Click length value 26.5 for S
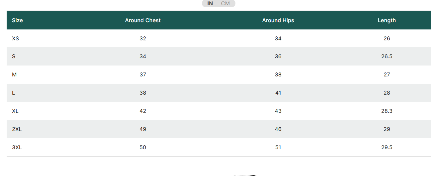437x176 pixels. [387, 56]
